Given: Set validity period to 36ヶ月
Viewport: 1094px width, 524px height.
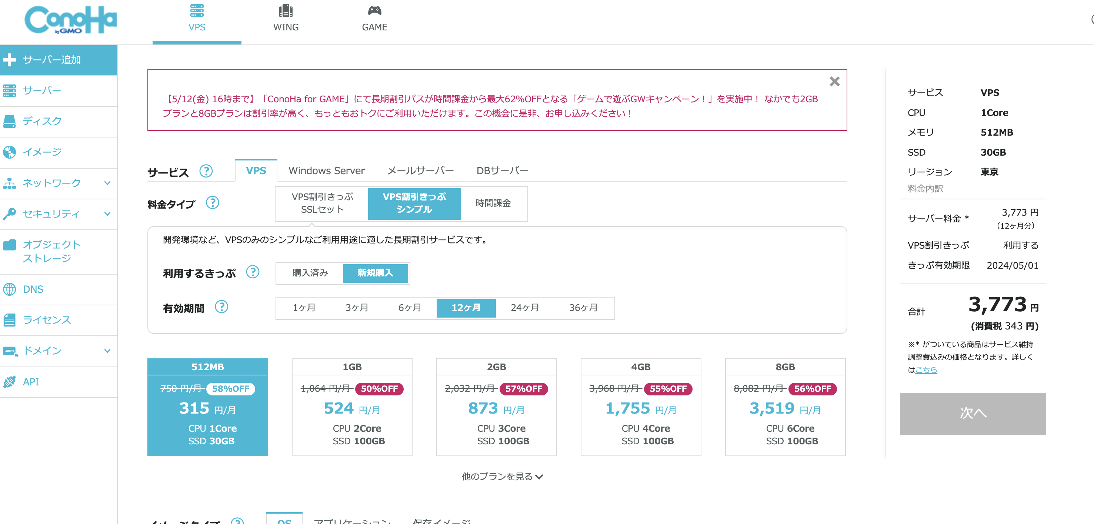Looking at the screenshot, I should click(584, 308).
